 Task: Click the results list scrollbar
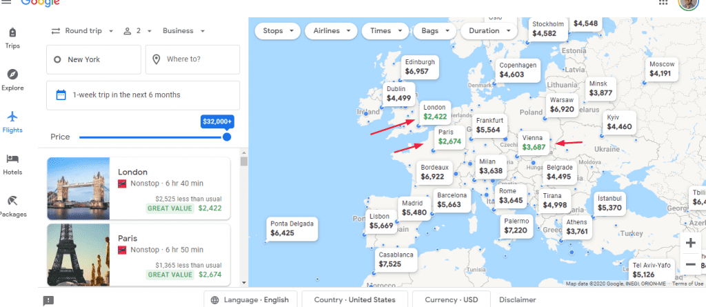244,161
